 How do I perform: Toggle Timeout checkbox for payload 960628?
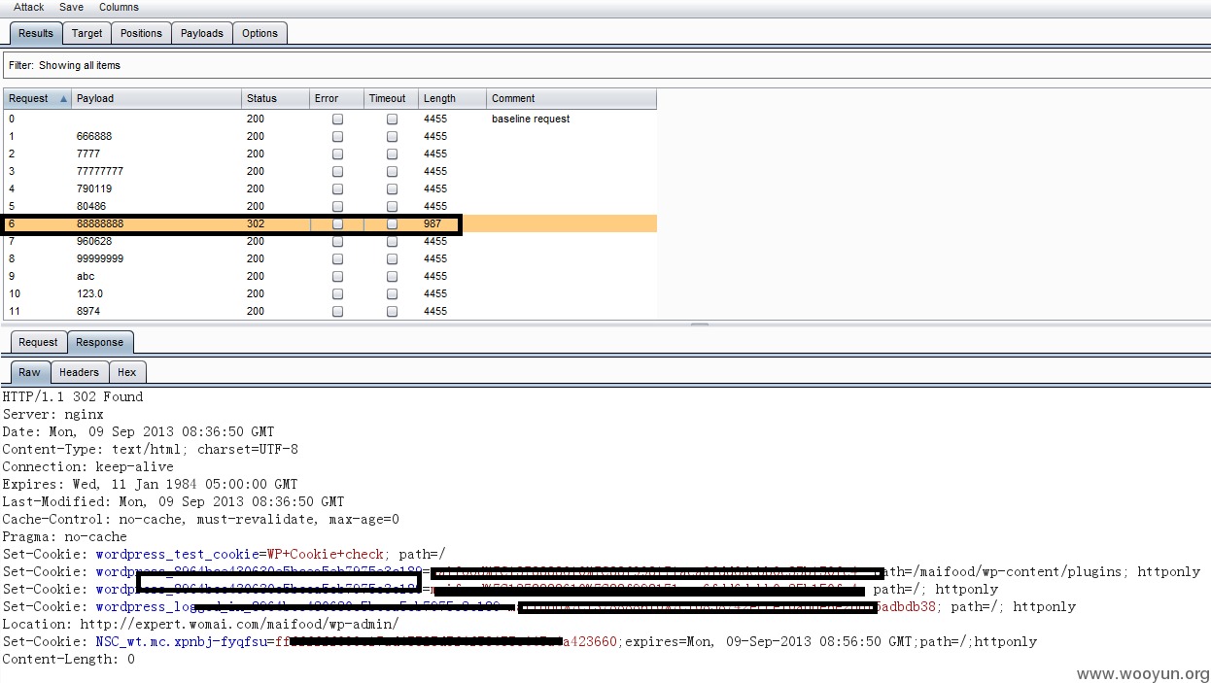point(392,241)
